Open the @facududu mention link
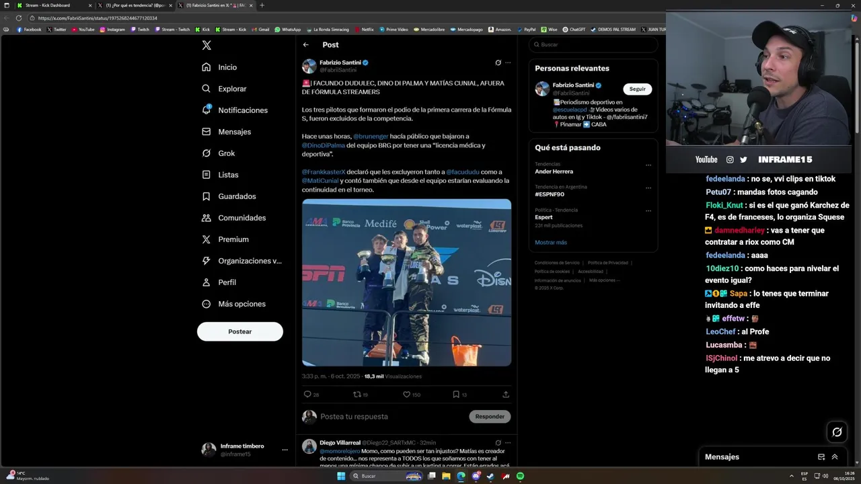The height and width of the screenshot is (484, 861). point(463,172)
